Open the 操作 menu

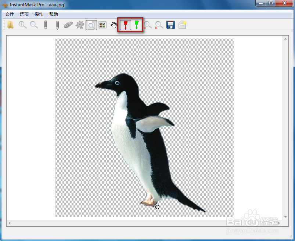tap(39, 14)
